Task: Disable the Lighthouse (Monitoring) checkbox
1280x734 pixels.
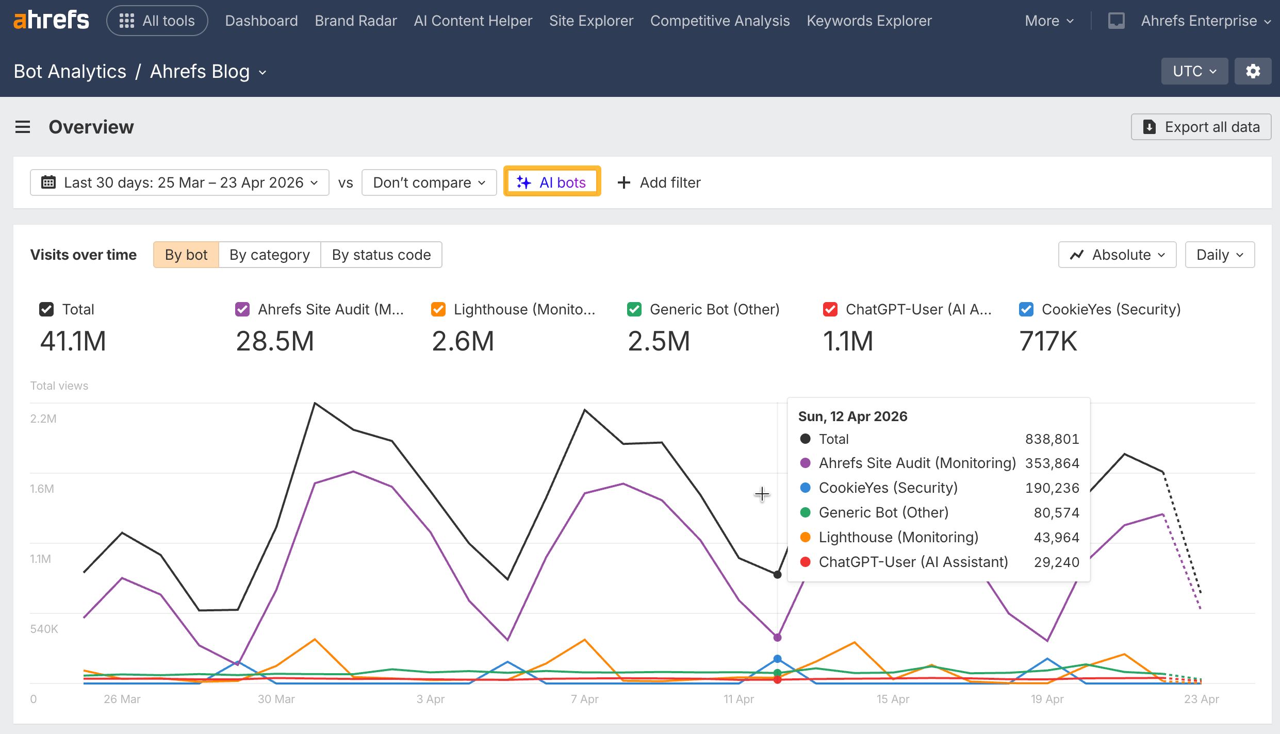Action: (438, 309)
